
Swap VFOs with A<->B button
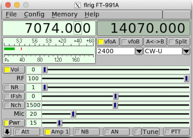pyautogui.click(x=155, y=42)
